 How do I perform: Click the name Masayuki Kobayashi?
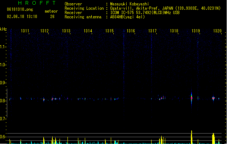point(130,4)
